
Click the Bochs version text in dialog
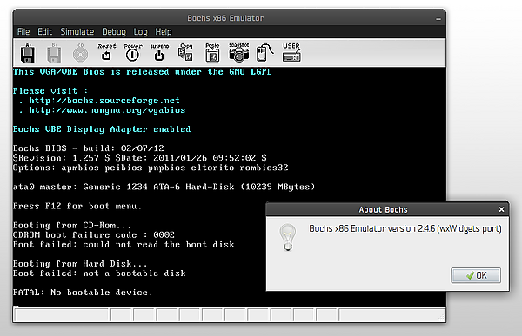click(x=405, y=228)
